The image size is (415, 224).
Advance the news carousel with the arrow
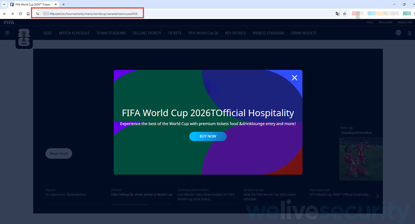378,196
